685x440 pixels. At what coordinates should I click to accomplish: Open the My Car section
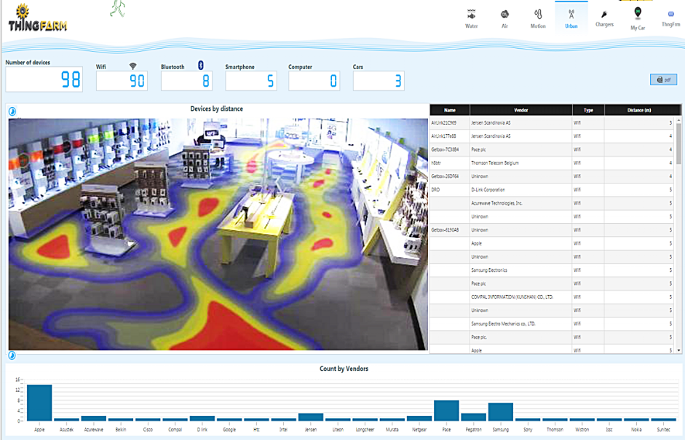pyautogui.click(x=638, y=19)
